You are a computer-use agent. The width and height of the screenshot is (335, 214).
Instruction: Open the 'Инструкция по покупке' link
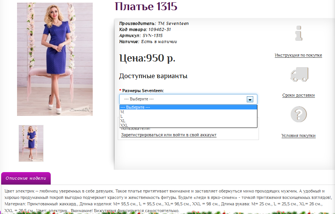pos(298,55)
